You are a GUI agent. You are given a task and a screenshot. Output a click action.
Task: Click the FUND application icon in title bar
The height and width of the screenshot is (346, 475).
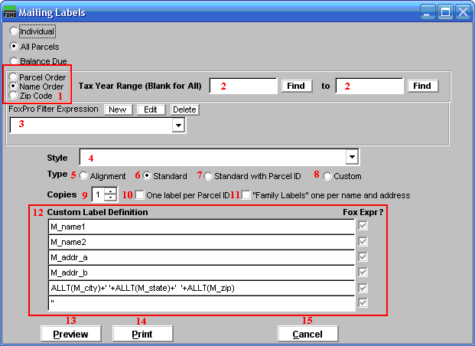(x=11, y=12)
